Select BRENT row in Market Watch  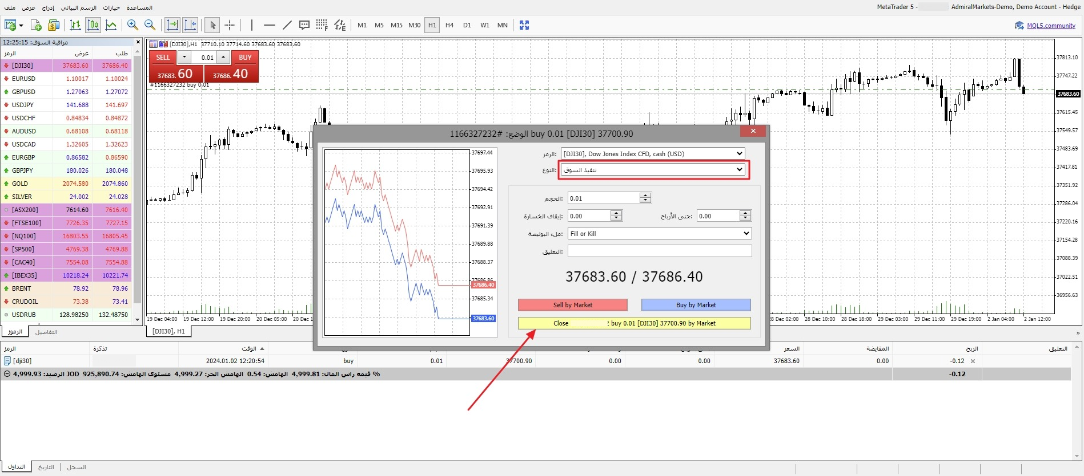(66, 288)
